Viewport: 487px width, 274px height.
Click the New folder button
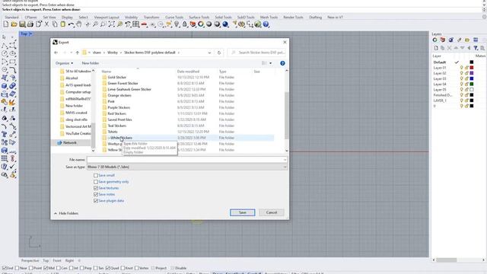point(91,63)
